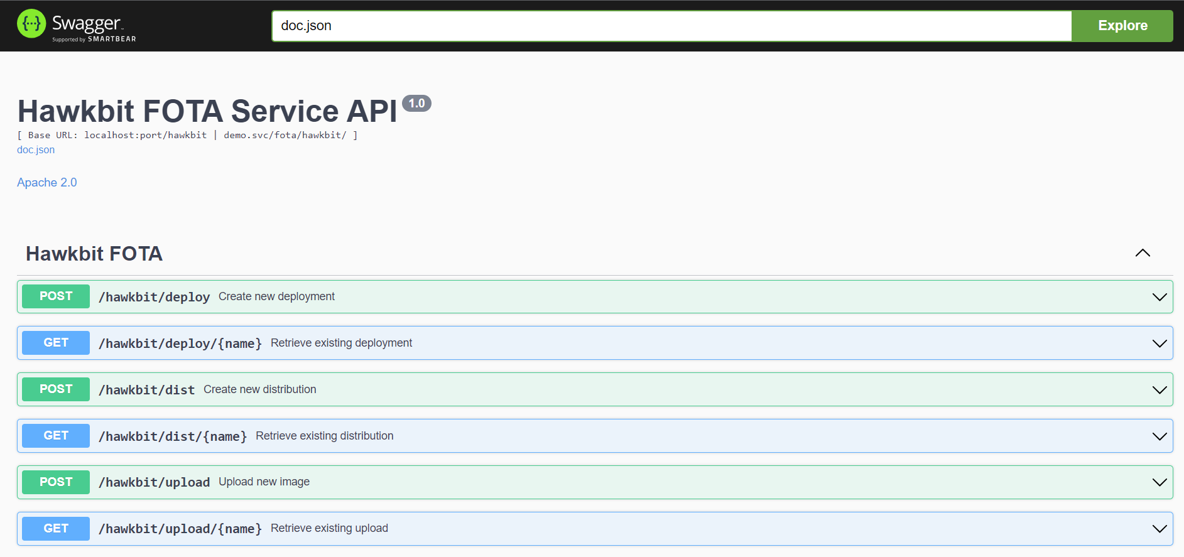Click 'Retrieve existing upload' description
Viewport: 1184px width, 557px height.
point(329,528)
